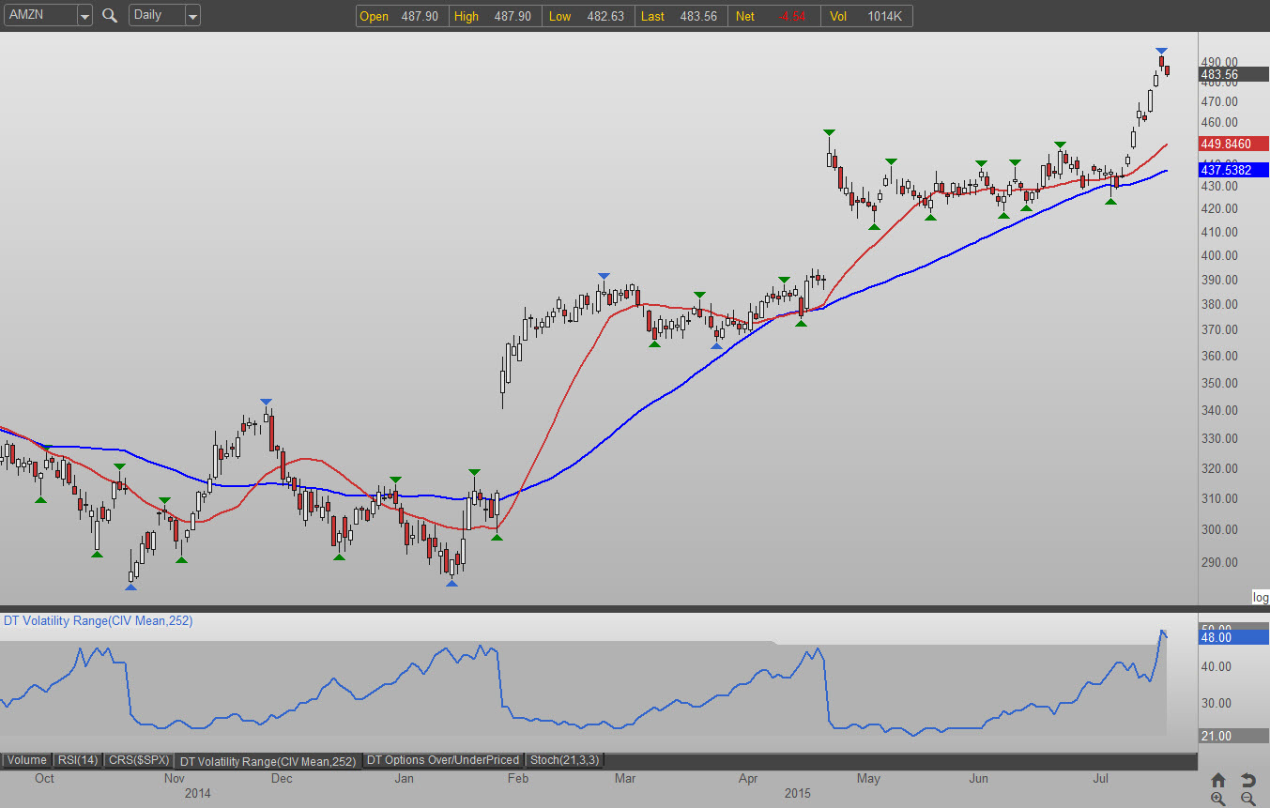Click the DT Volatility Range indicator title
This screenshot has width=1270, height=808.
pyautogui.click(x=98, y=620)
